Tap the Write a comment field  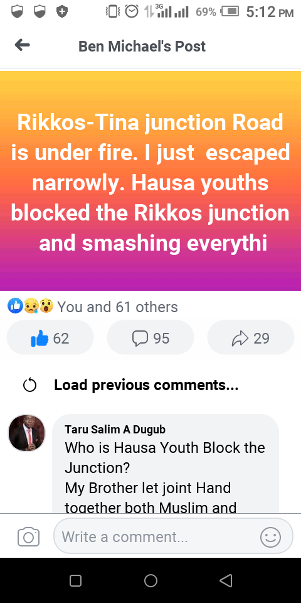click(173, 536)
